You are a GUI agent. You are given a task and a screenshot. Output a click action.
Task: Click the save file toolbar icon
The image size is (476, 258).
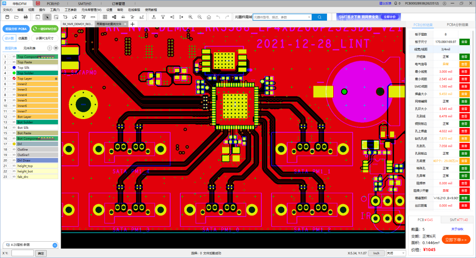click(x=7, y=17)
